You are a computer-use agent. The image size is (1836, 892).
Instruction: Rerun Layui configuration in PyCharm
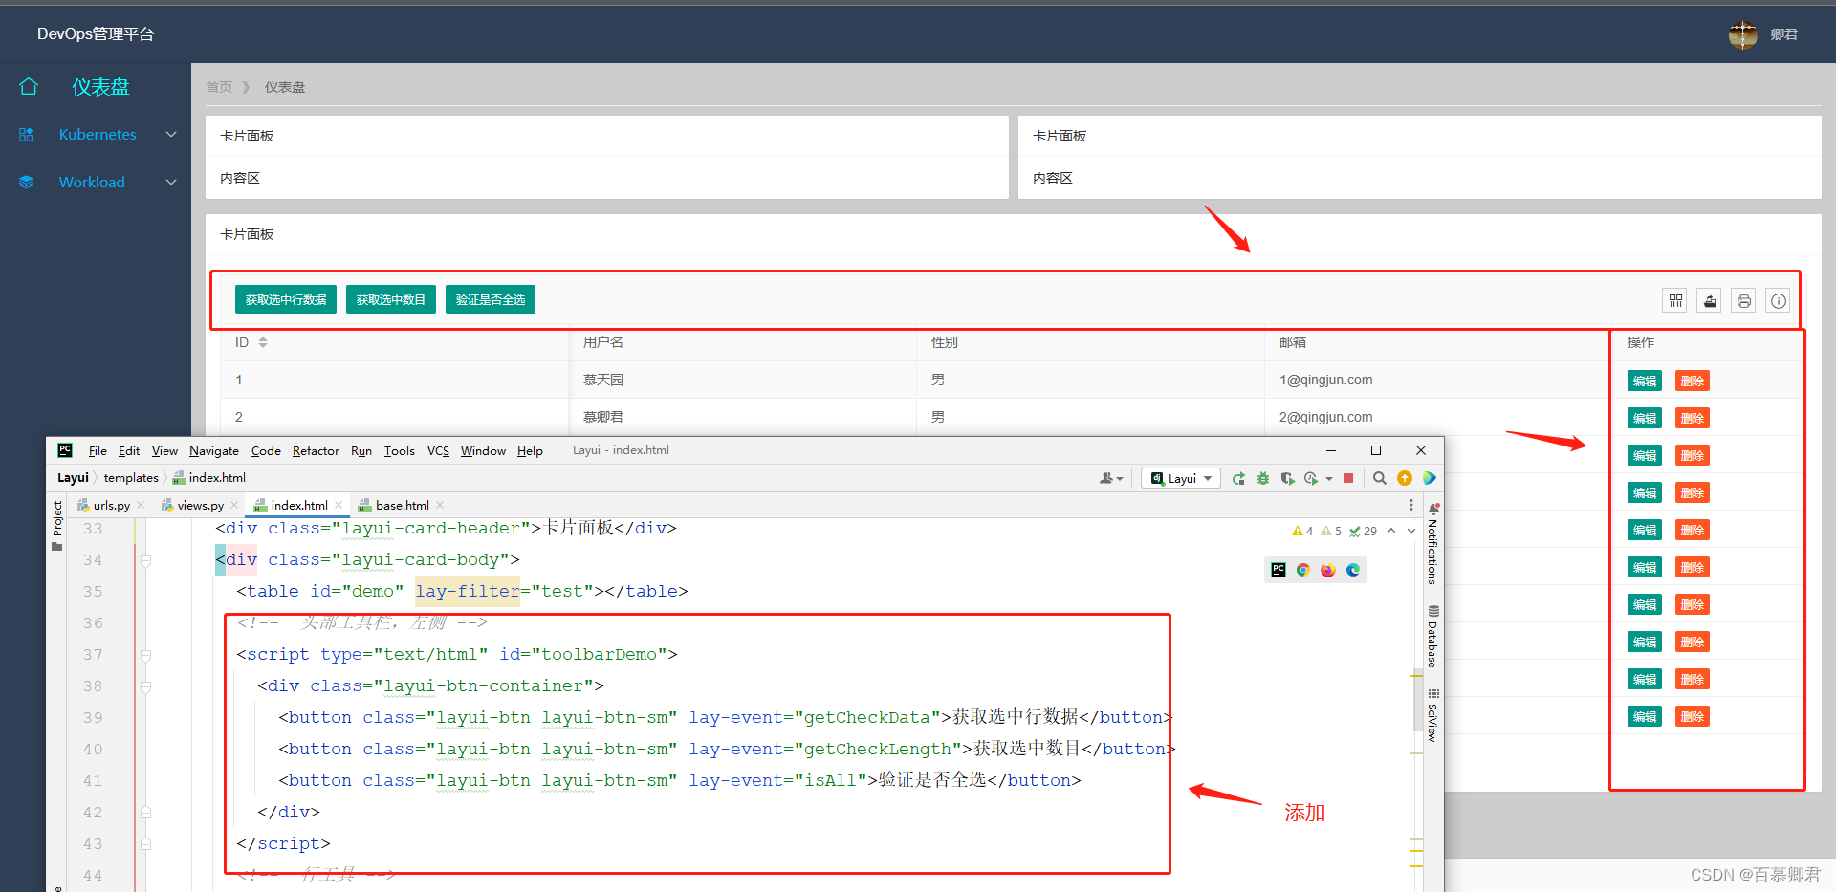[x=1238, y=478]
